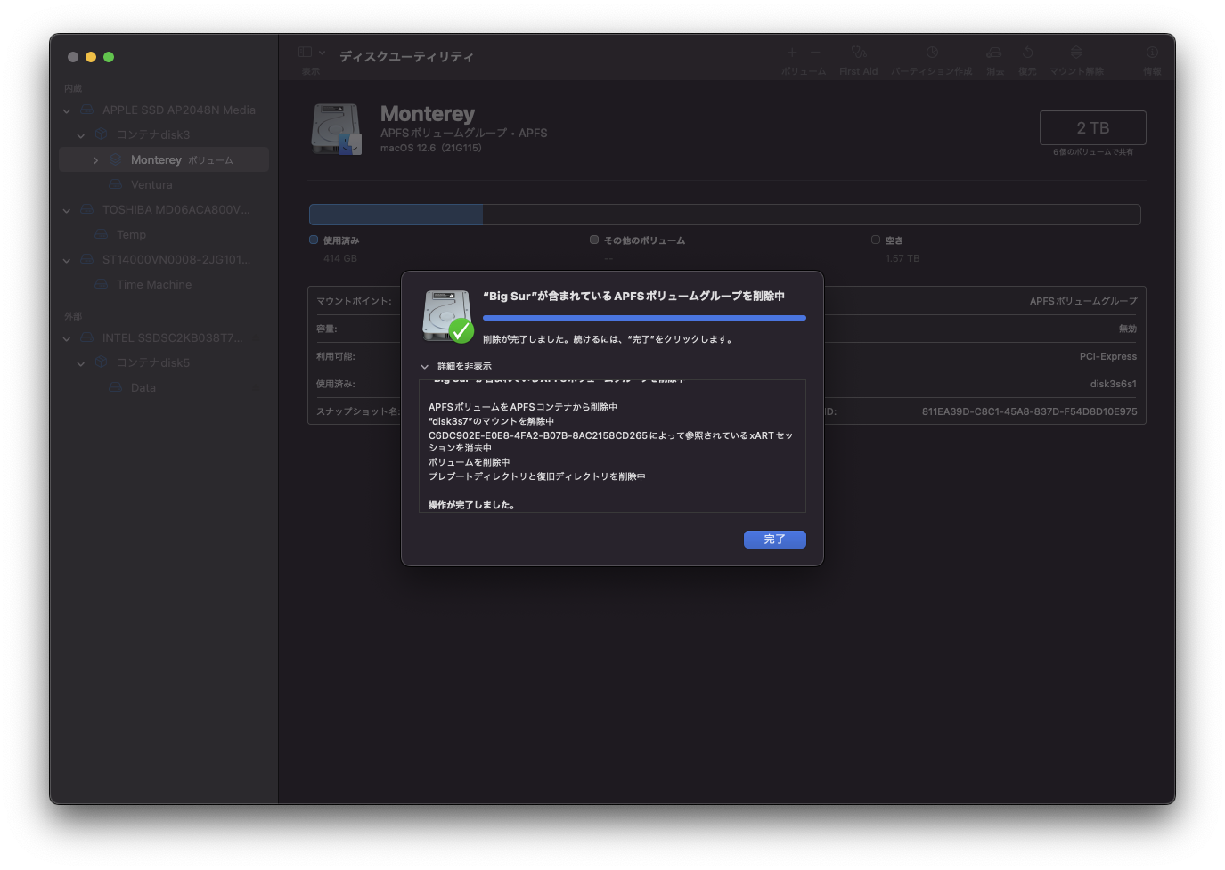This screenshot has height=870, width=1225.
Task: Click the スナップショット名: label
Action: 358,411
